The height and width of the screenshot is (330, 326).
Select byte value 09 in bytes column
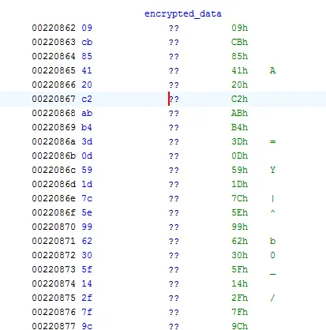tap(87, 28)
